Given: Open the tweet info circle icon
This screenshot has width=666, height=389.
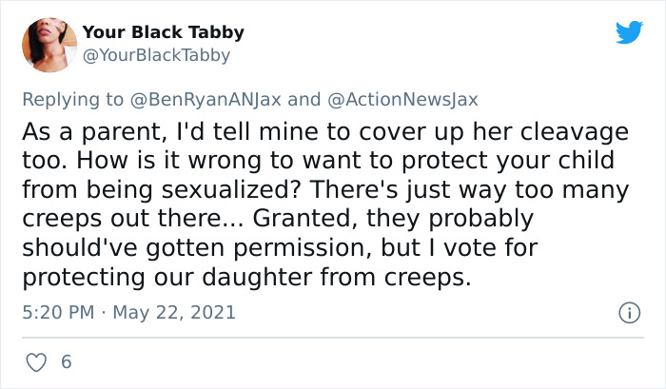Looking at the screenshot, I should (628, 312).
